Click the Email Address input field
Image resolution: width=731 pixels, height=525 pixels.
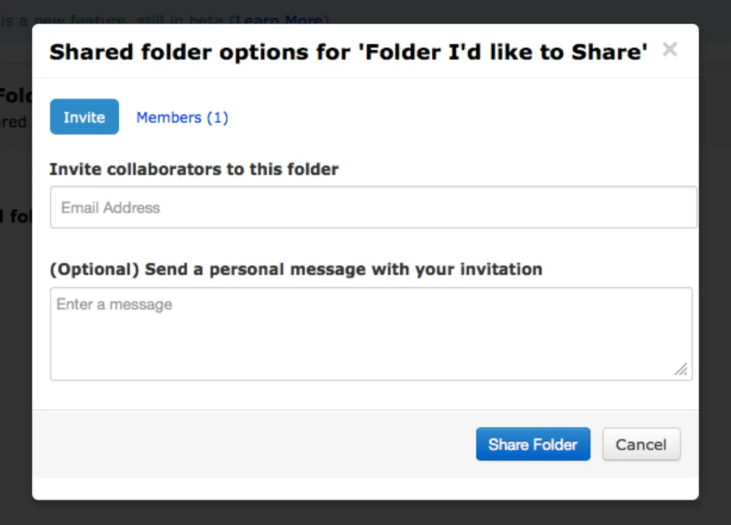point(373,208)
